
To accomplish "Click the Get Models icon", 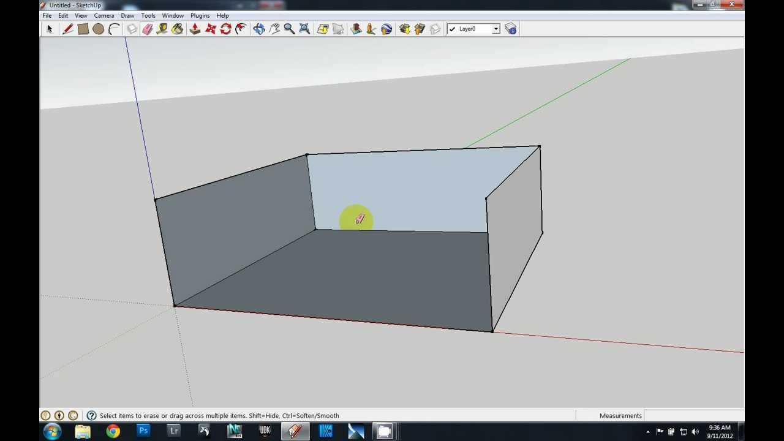I will click(x=404, y=29).
